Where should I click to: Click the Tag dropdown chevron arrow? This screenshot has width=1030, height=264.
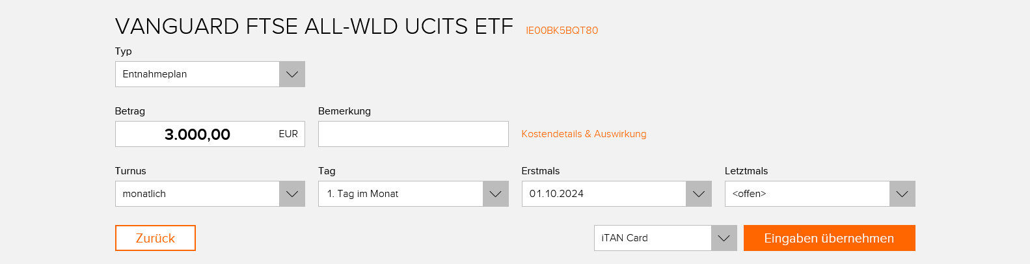495,194
